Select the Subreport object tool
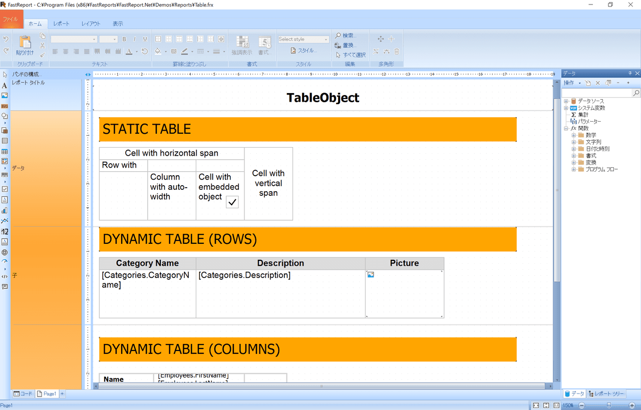Image resolution: width=641 pixels, height=410 pixels. coord(5,131)
